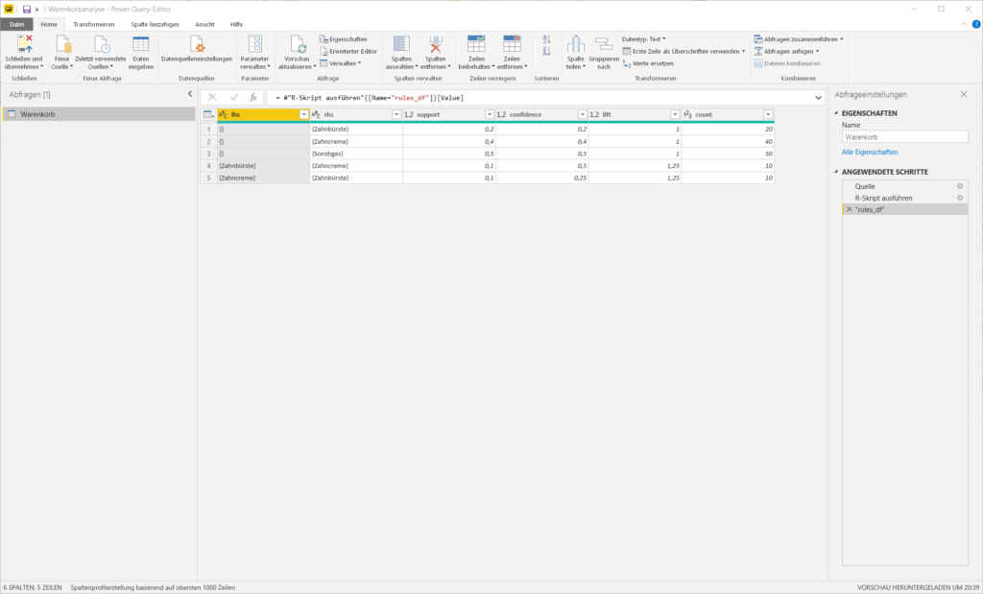983x594 pixels.
Task: Open Datenquelleneinstellungen
Action: point(197,50)
